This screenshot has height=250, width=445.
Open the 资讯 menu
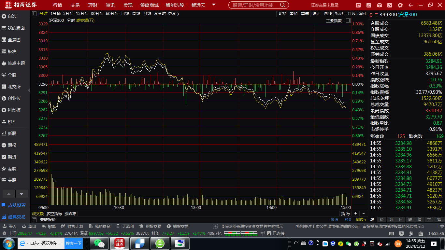click(110, 5)
